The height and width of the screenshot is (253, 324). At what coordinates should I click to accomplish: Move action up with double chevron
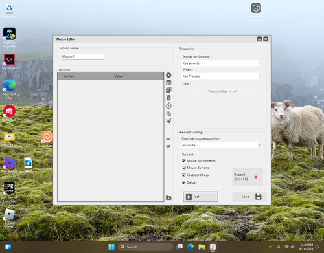tap(168, 139)
